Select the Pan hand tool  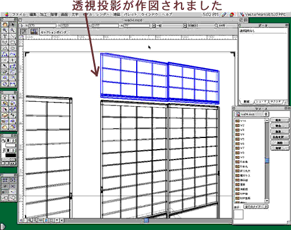pos(5,24)
